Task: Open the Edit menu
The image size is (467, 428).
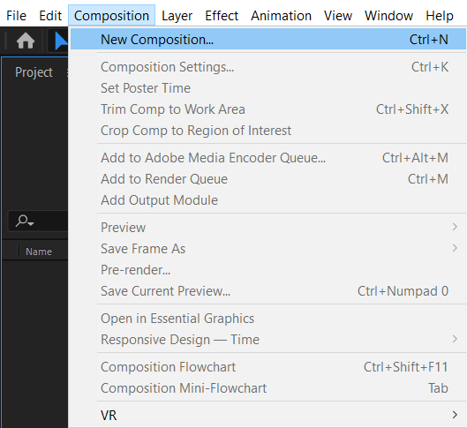Action: pos(50,16)
